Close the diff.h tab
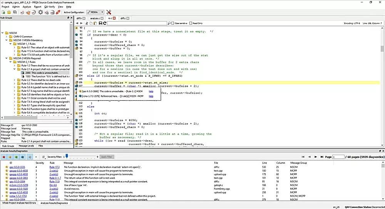The height and width of the screenshot is (209, 385). pyautogui.click(x=84, y=18)
